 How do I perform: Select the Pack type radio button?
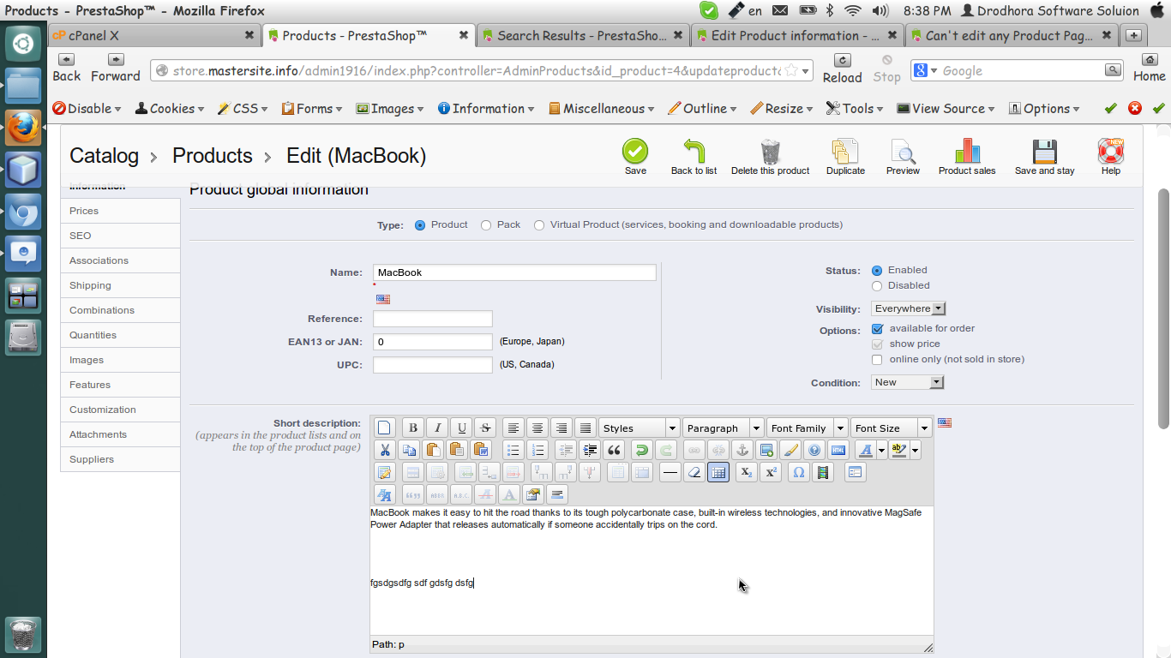coord(486,225)
